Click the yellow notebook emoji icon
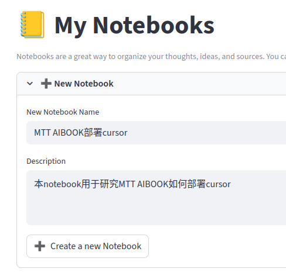Screen dimensions: 286x272 pos(32,25)
